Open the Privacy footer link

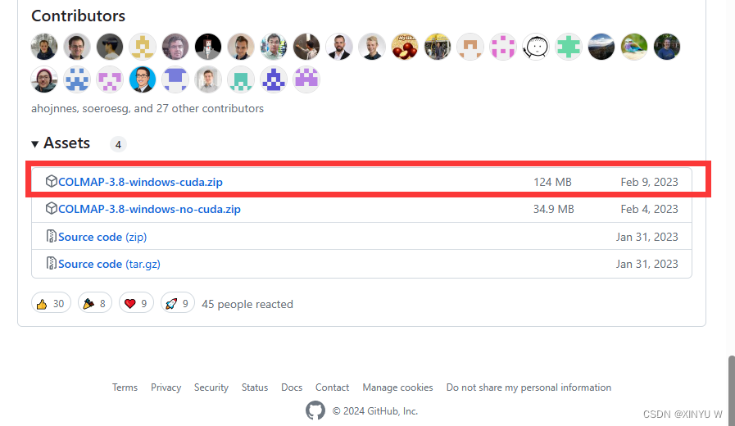pyautogui.click(x=166, y=387)
